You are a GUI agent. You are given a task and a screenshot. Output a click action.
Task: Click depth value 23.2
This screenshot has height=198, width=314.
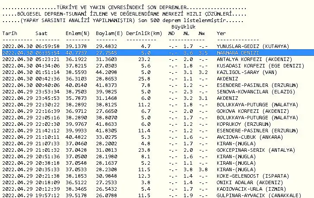click(144, 59)
